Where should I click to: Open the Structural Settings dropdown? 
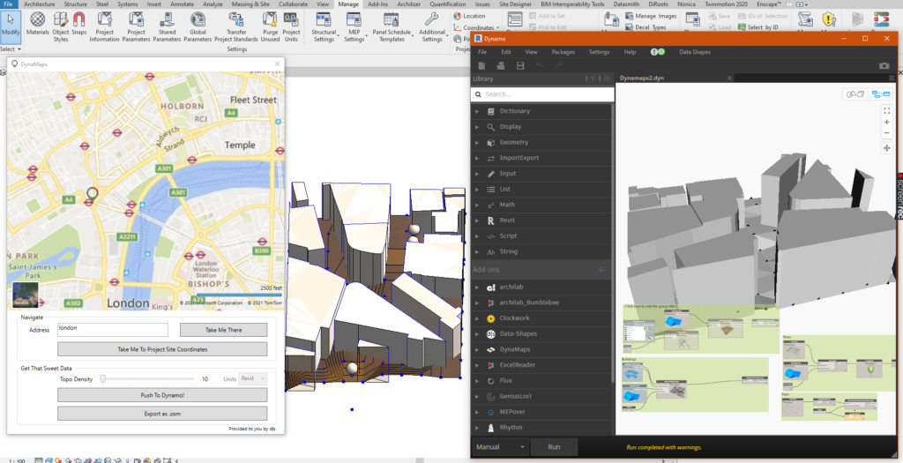click(324, 27)
